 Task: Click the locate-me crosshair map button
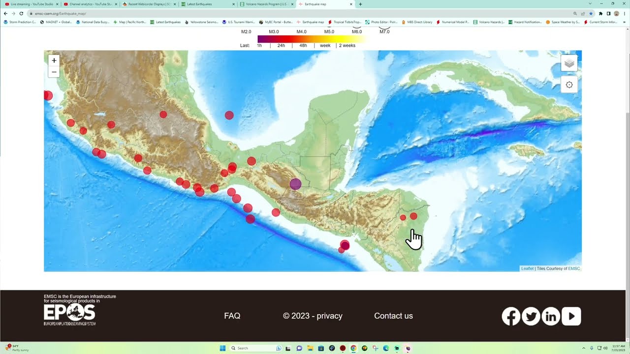coord(569,85)
